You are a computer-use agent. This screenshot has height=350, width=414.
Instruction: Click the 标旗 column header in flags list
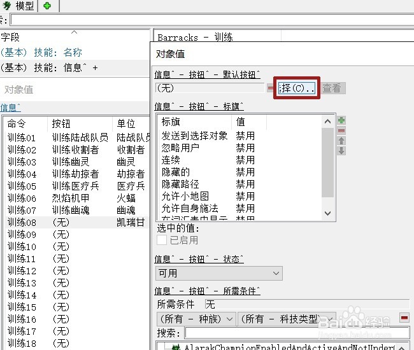coord(171,122)
